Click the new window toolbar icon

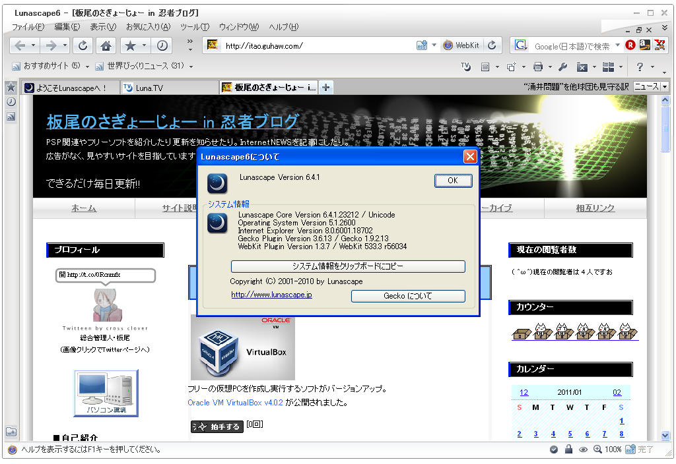tap(512, 67)
